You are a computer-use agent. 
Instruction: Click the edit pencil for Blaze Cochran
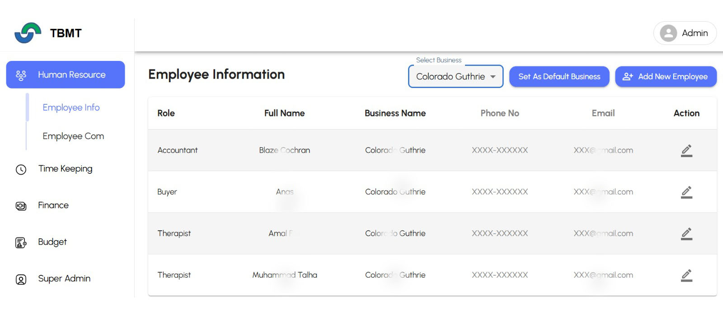tap(686, 150)
